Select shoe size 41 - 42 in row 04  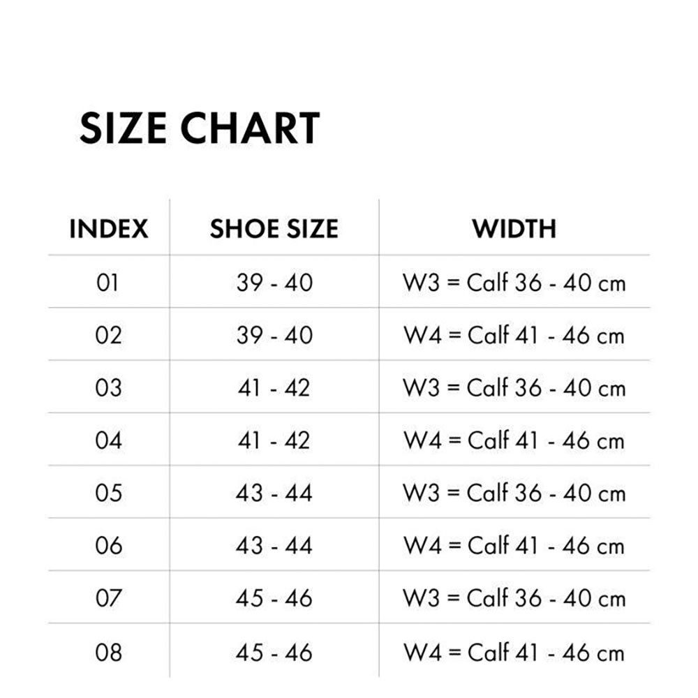[x=274, y=440]
